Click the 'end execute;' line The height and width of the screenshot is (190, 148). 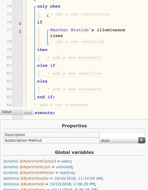click(39, 113)
